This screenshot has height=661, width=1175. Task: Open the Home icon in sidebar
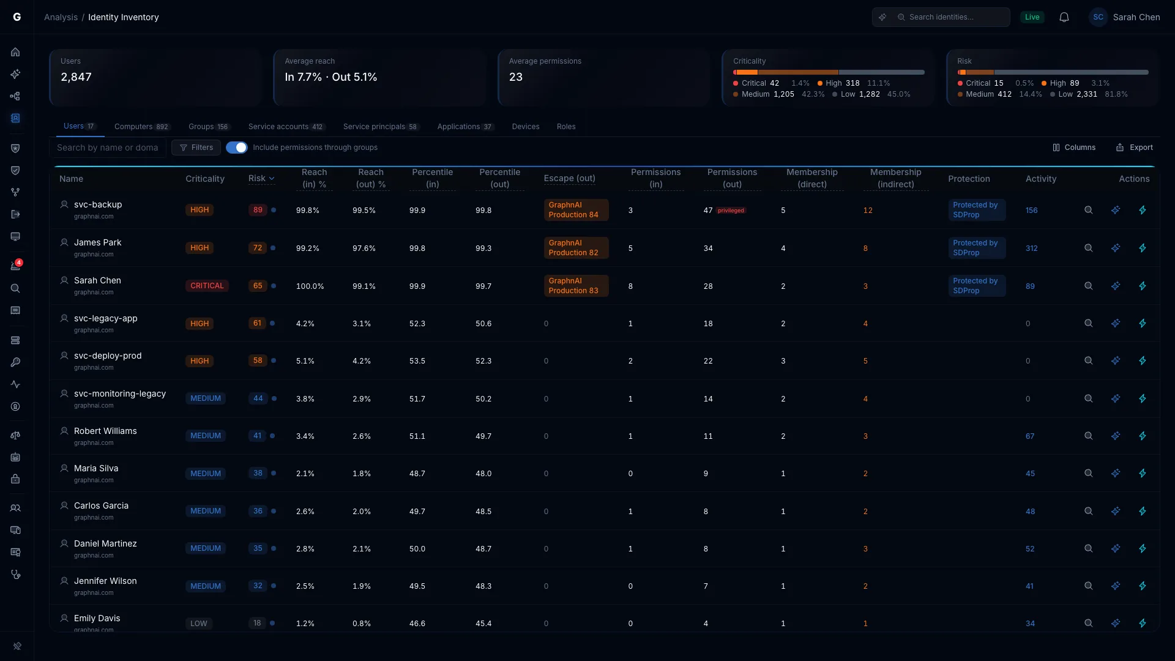click(x=15, y=52)
